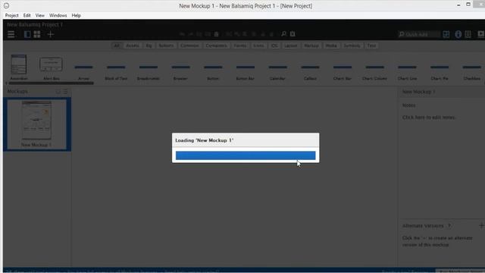Open the Edit menu
This screenshot has width=485, height=273.
pyautogui.click(x=27, y=15)
